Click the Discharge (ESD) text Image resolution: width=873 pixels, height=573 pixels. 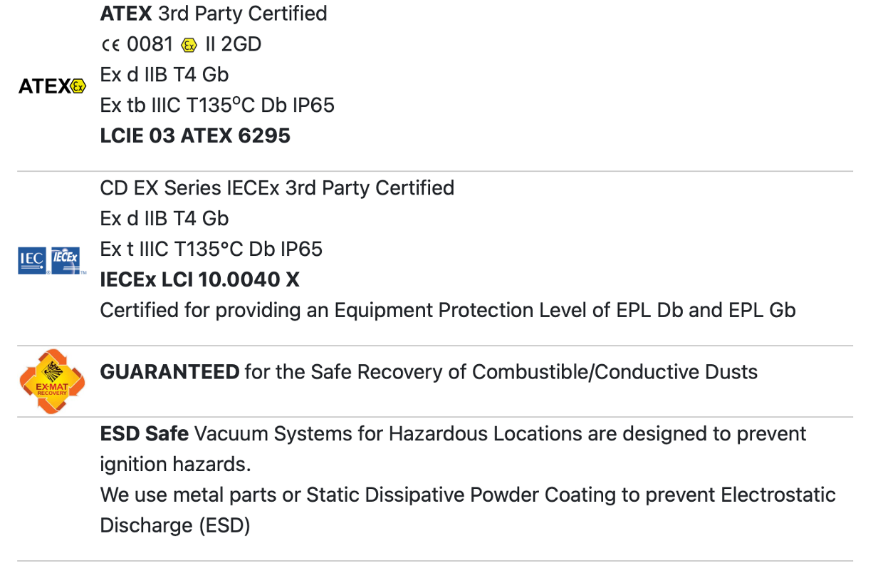[x=175, y=526]
